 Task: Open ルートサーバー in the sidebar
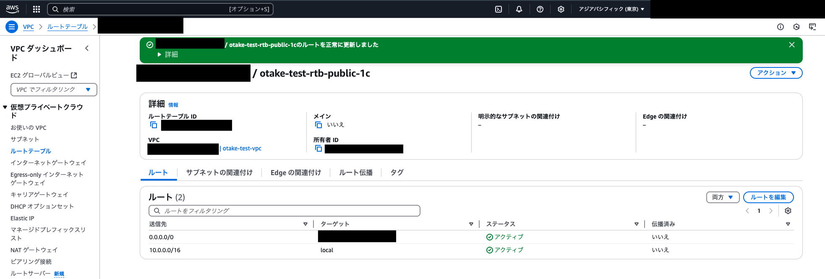pos(31,274)
